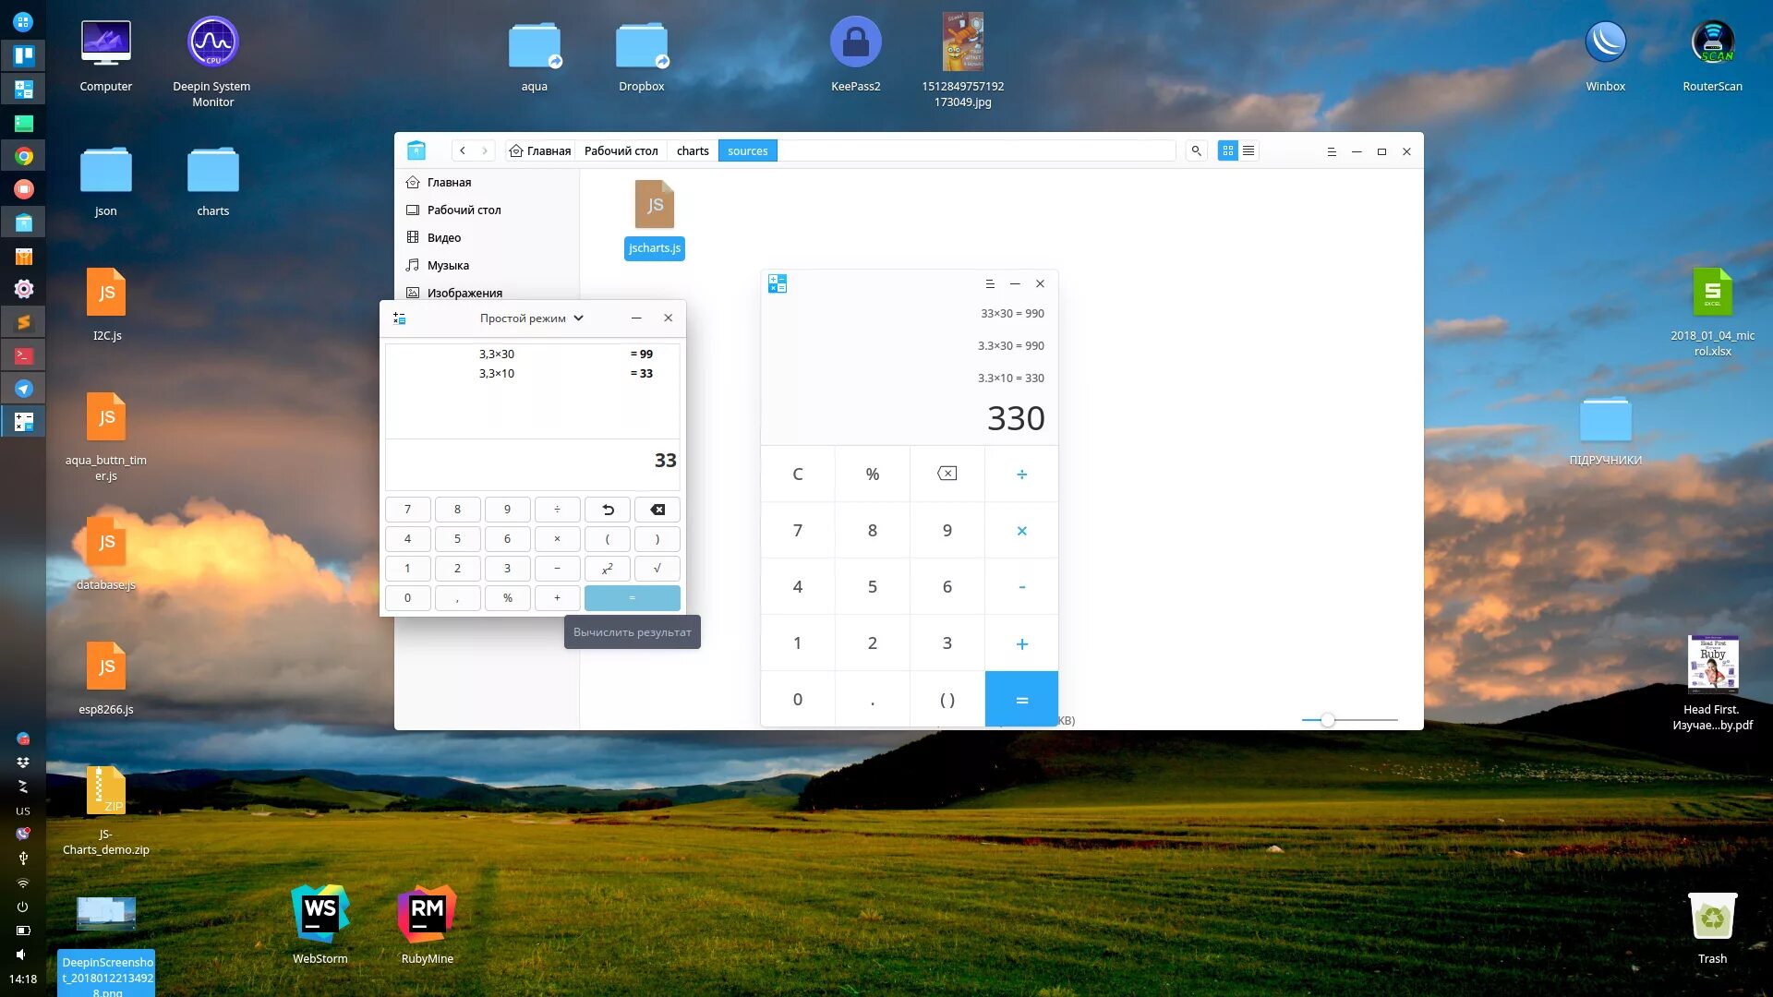The height and width of the screenshot is (997, 1773).
Task: Switch file manager to icon view
Action: (x=1227, y=150)
